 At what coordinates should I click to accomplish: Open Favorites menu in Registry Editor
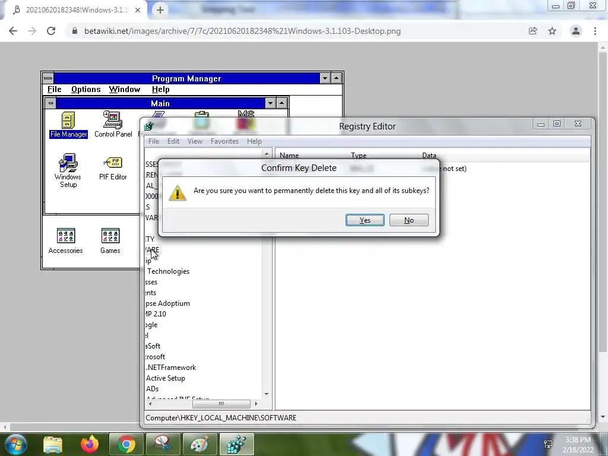[224, 141]
